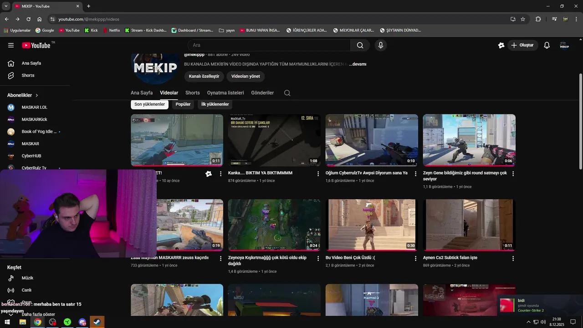
Task: Open Windows notification center icon
Action: pyautogui.click(x=573, y=322)
